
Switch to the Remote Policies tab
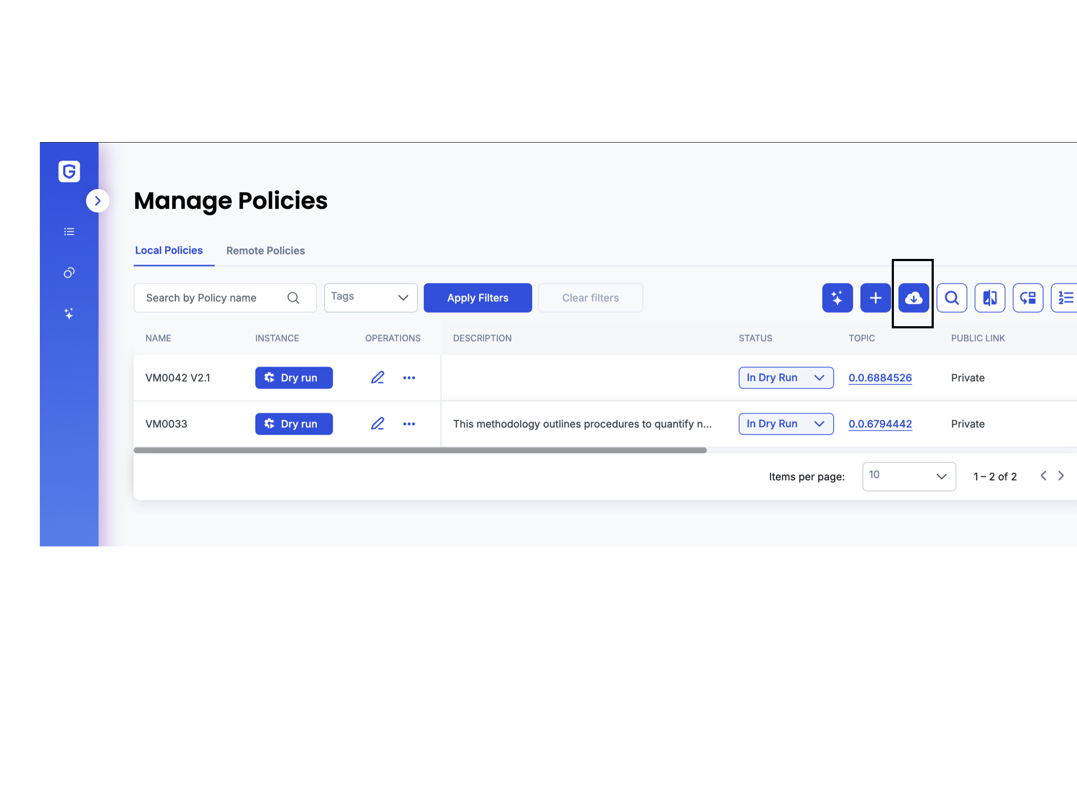265,251
